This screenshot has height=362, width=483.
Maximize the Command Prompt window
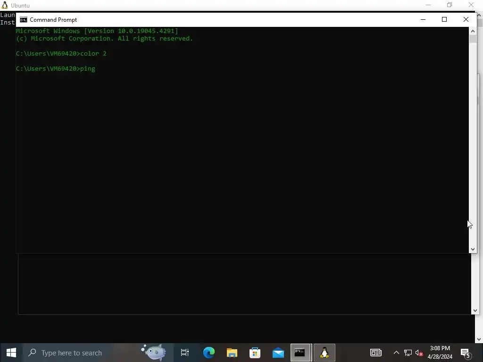pyautogui.click(x=444, y=19)
